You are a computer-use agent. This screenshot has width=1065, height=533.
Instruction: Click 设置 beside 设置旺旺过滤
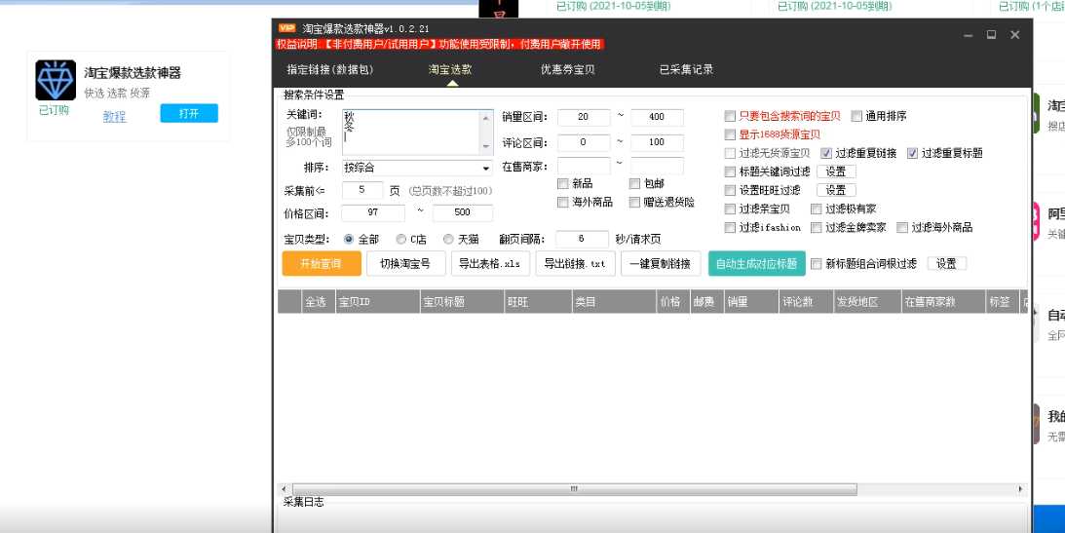click(x=835, y=190)
